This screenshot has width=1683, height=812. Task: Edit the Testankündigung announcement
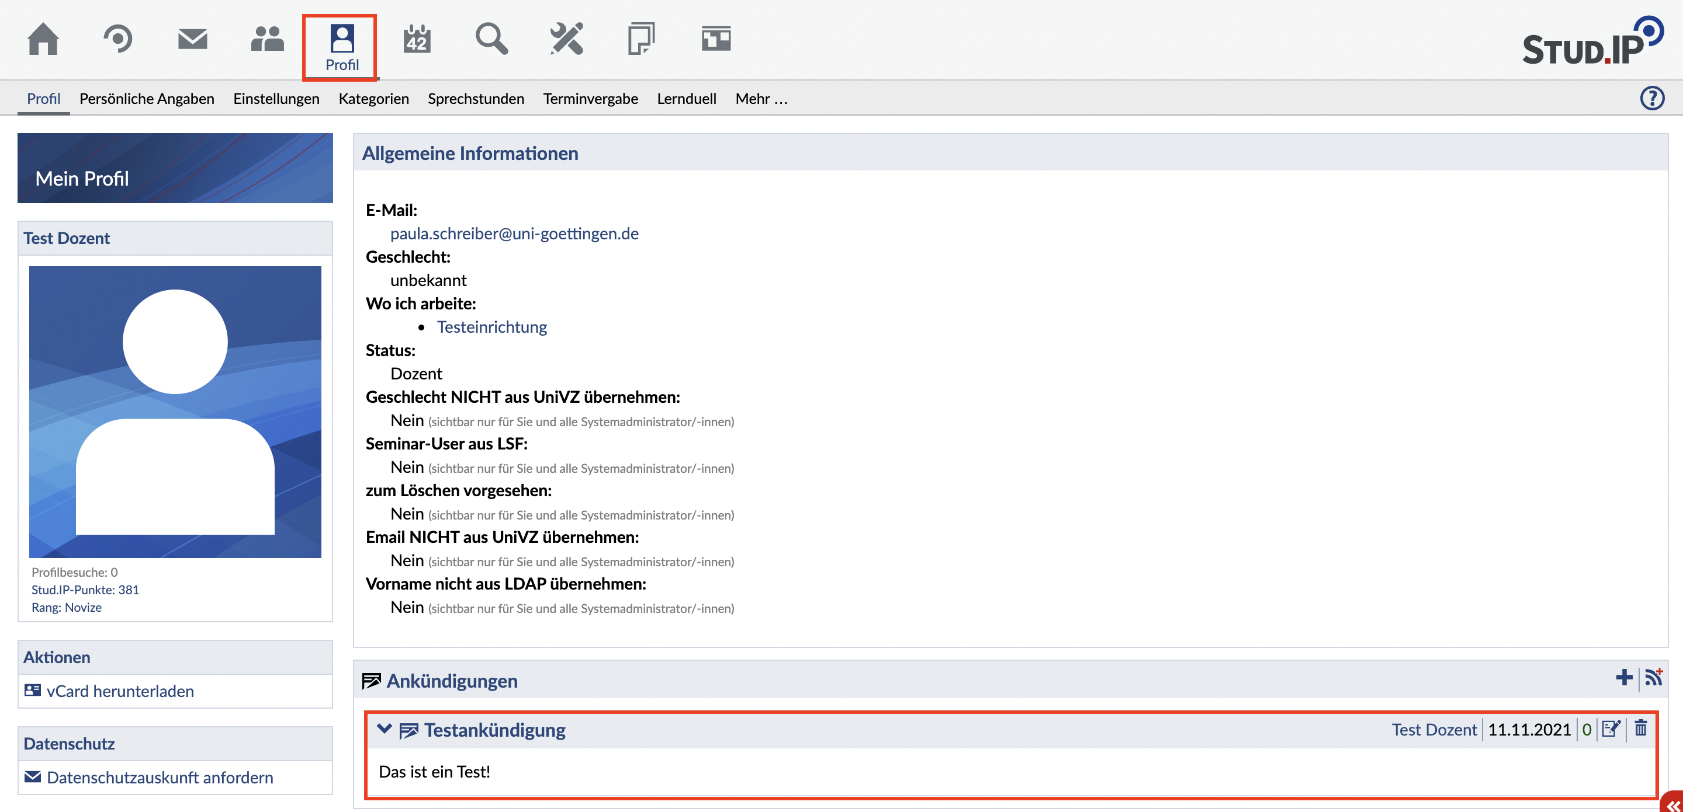(x=1611, y=729)
